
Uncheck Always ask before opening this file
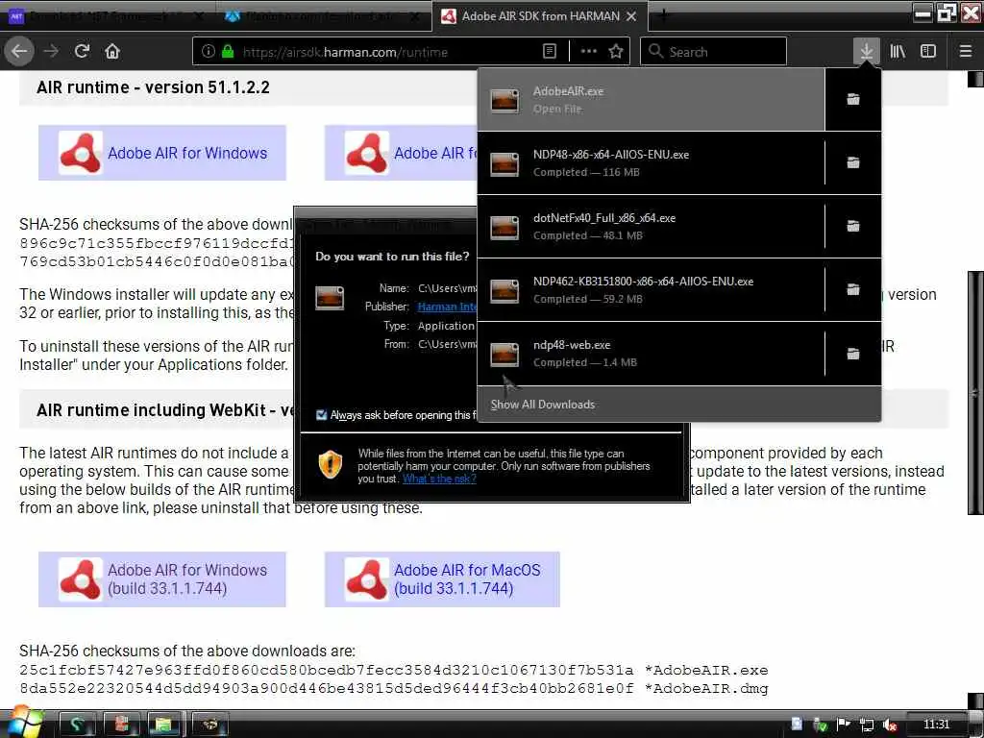321,415
